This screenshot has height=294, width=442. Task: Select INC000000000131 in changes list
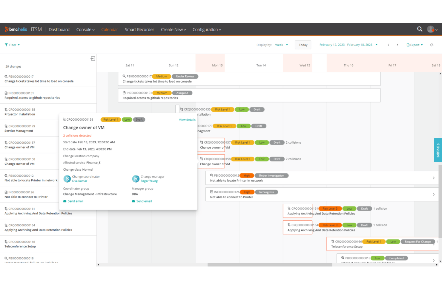click(48, 95)
